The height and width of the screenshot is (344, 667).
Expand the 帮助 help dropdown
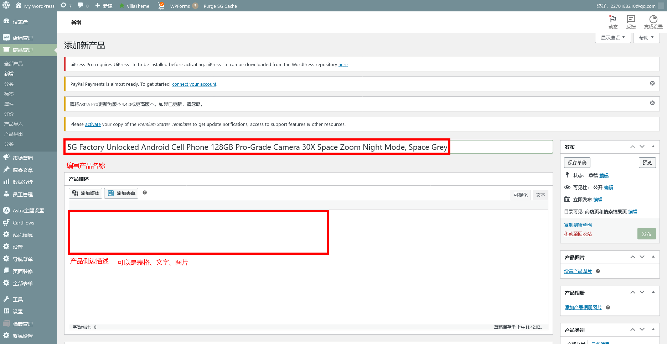pyautogui.click(x=646, y=37)
